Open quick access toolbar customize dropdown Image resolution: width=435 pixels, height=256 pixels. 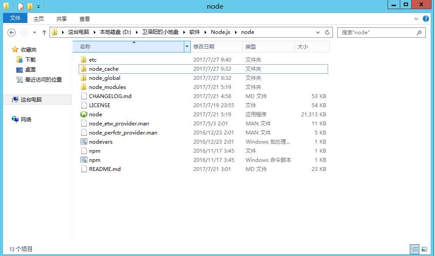(39, 7)
